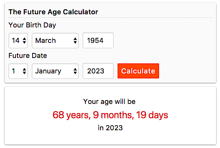The image size is (220, 148).
Task: Click the up-down arrows beside 14
Action: (x=24, y=41)
